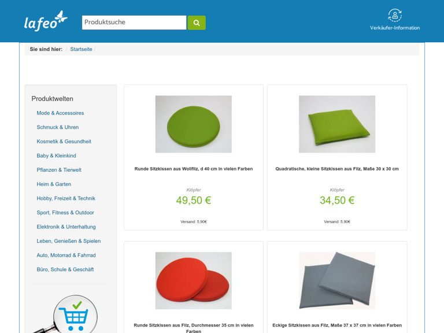This screenshot has height=333, width=444.
Task: Open the green round cushion image
Action: pyautogui.click(x=193, y=124)
